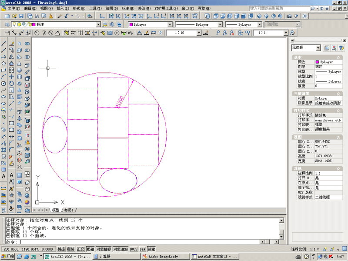Select the Rectangle draw tool
Image resolution: width=348 pixels, height=261 pixels.
(x=3, y=70)
